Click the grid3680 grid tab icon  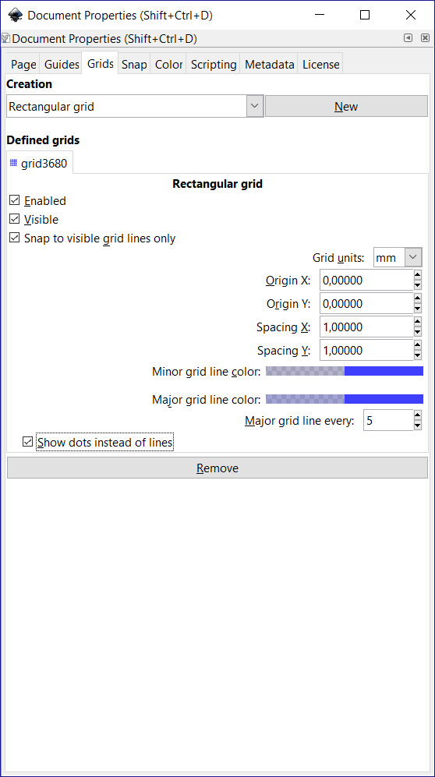(13, 163)
